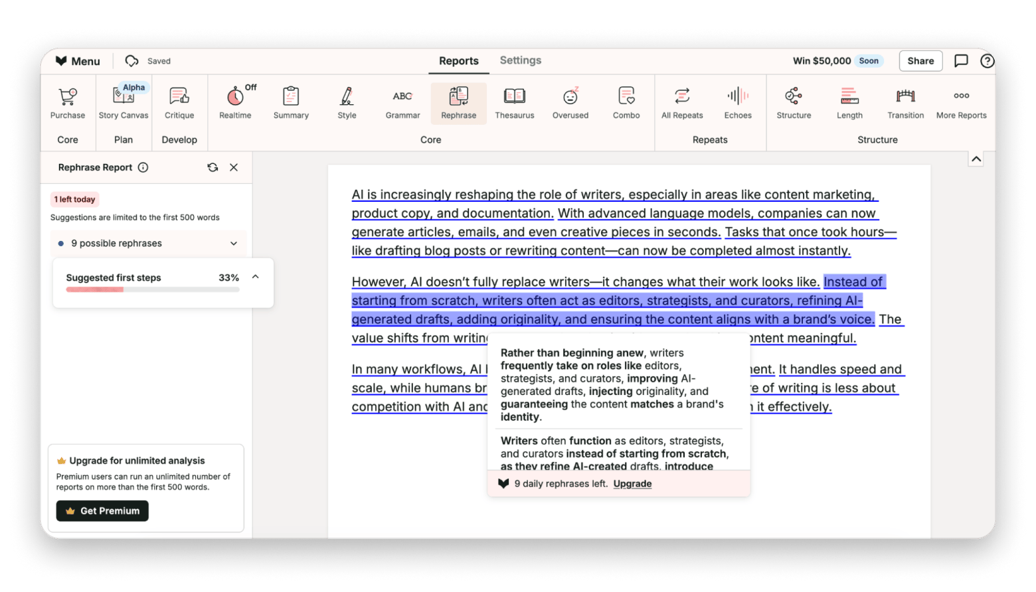The image size is (1036, 592).
Task: Open More Reports
Action: (961, 103)
